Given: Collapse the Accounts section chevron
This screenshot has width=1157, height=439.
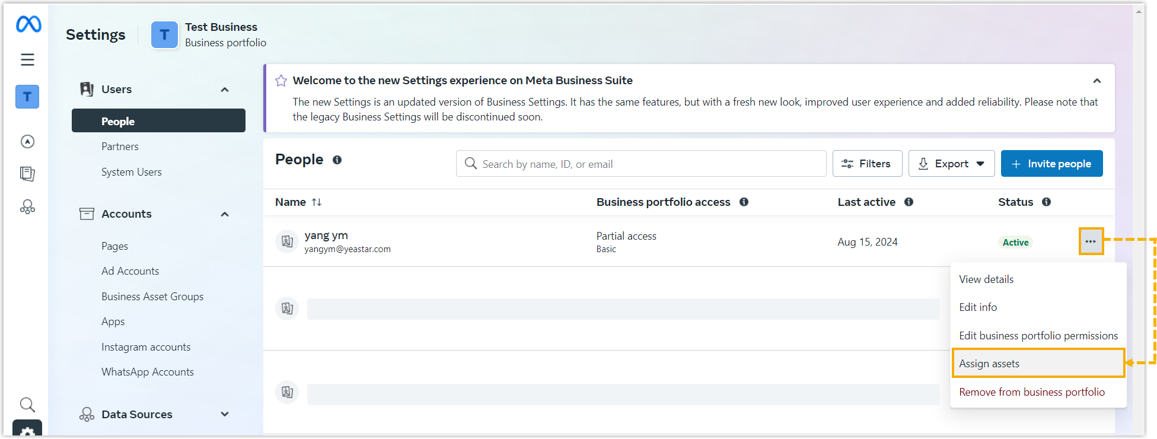Looking at the screenshot, I should click(225, 214).
